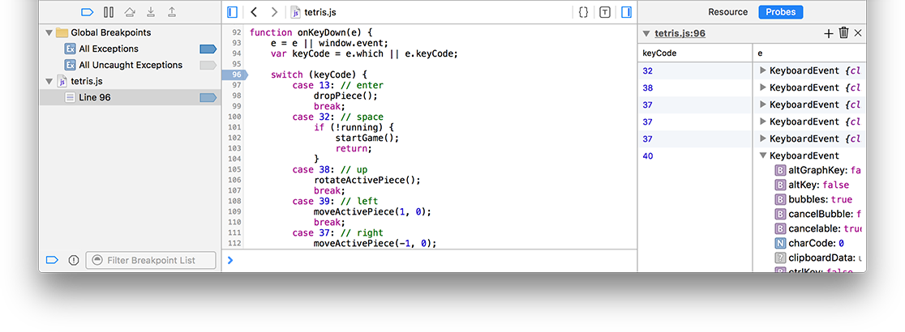Screen dimensions: 905x332
Task: Expand the KeyboardEvent for keyCode 38
Action: (763, 87)
